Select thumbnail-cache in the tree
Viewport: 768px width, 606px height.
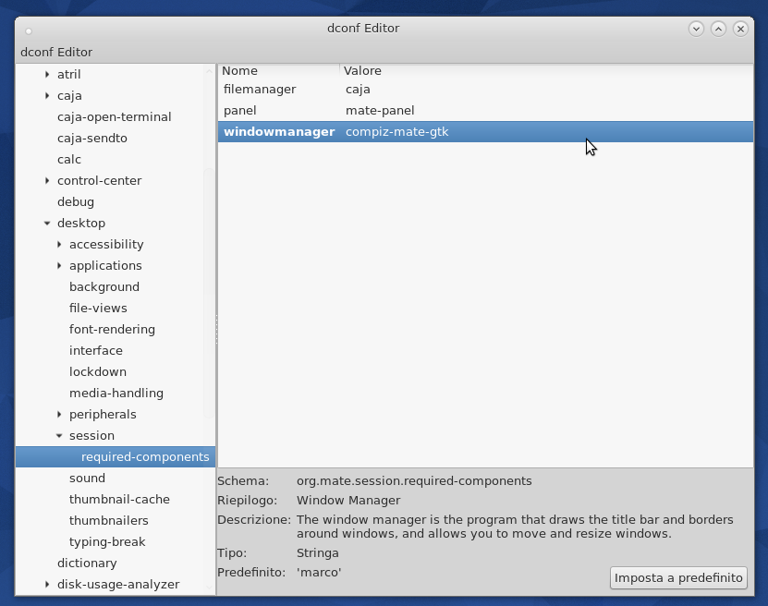tap(119, 499)
